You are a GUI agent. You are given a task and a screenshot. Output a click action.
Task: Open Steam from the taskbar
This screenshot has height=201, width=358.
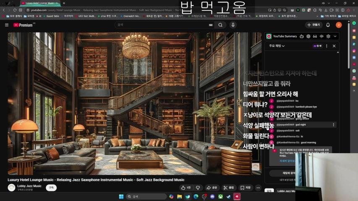(229, 196)
